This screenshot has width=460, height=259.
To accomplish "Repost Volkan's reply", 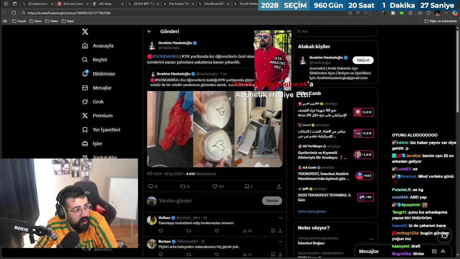I will pos(189,231).
